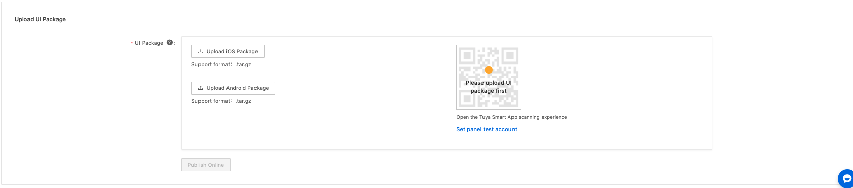Click the 'Open the Tuya Smart App scanning experience' text
Viewport: 853px width, 188px height.
pos(511,117)
